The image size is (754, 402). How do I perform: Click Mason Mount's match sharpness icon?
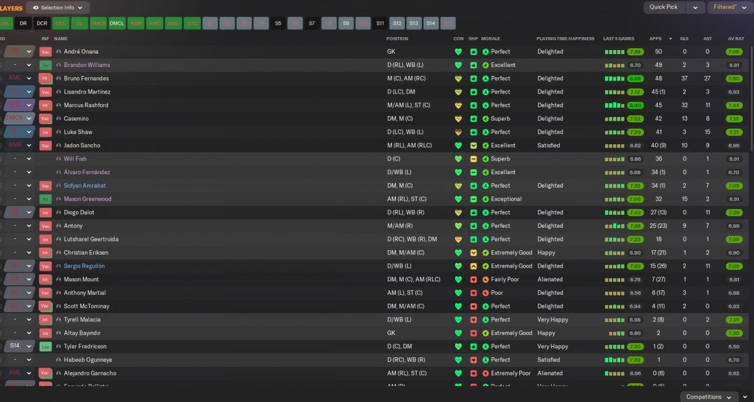pos(474,280)
